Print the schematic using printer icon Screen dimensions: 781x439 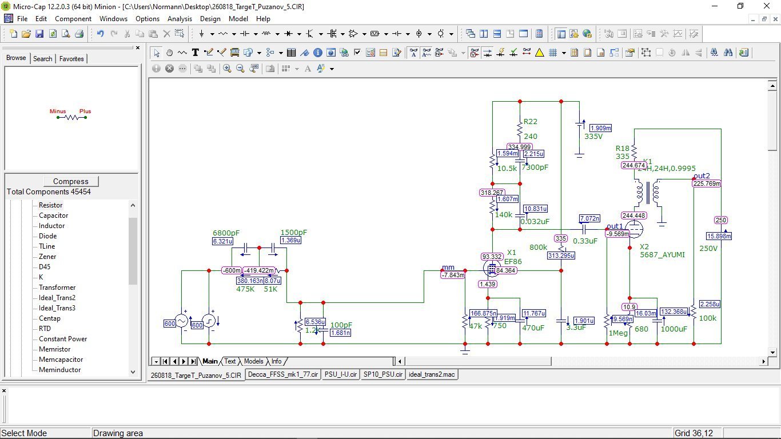tap(79, 34)
